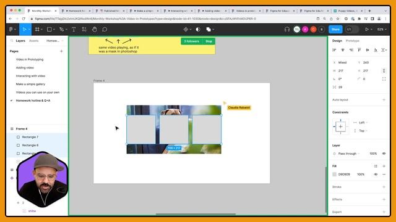Add a Stroke
Screen dimensions: 396x222
(384, 187)
